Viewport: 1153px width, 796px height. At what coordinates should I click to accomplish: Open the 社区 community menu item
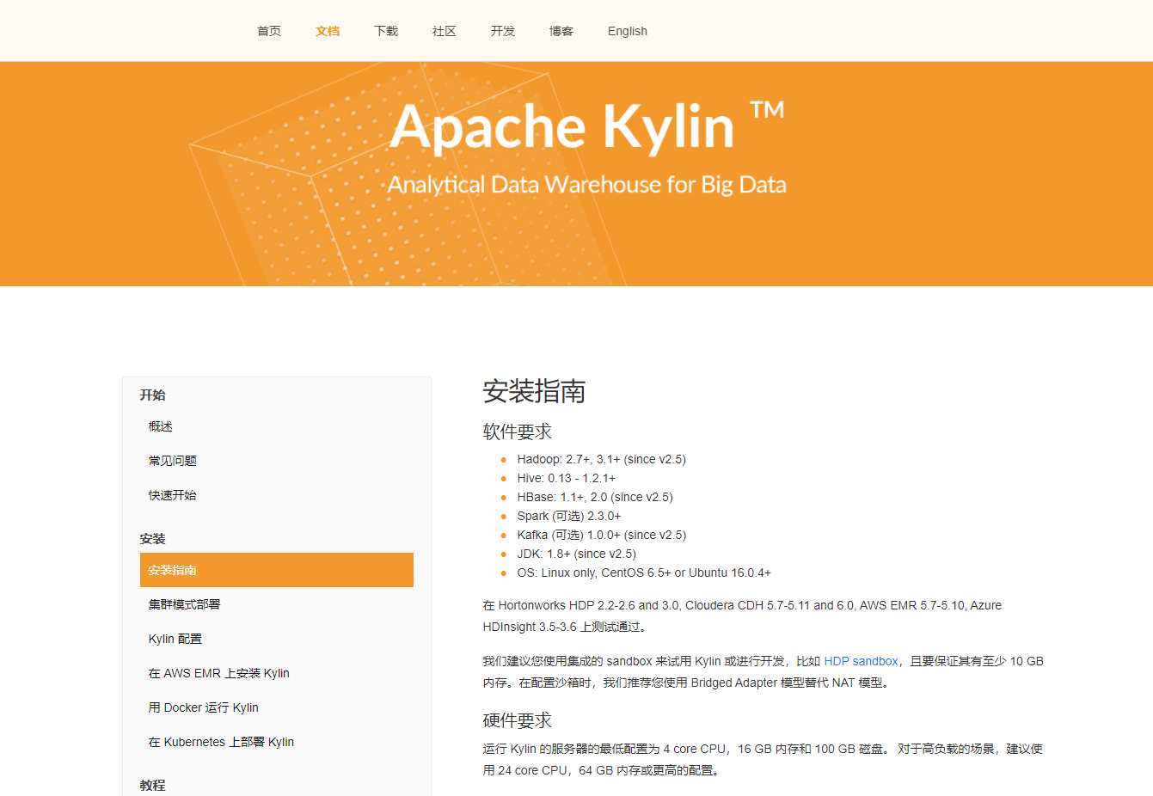pos(445,31)
